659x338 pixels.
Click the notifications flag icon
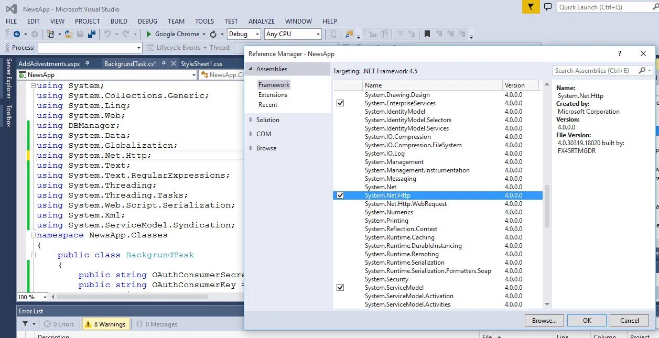[531, 7]
